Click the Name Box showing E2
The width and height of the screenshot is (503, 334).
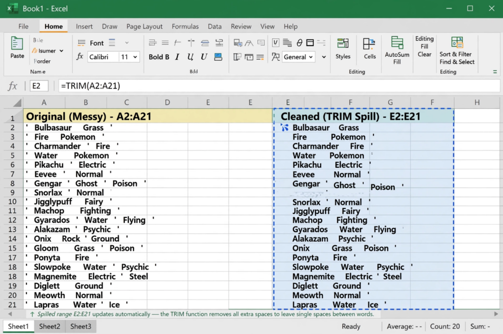click(39, 86)
